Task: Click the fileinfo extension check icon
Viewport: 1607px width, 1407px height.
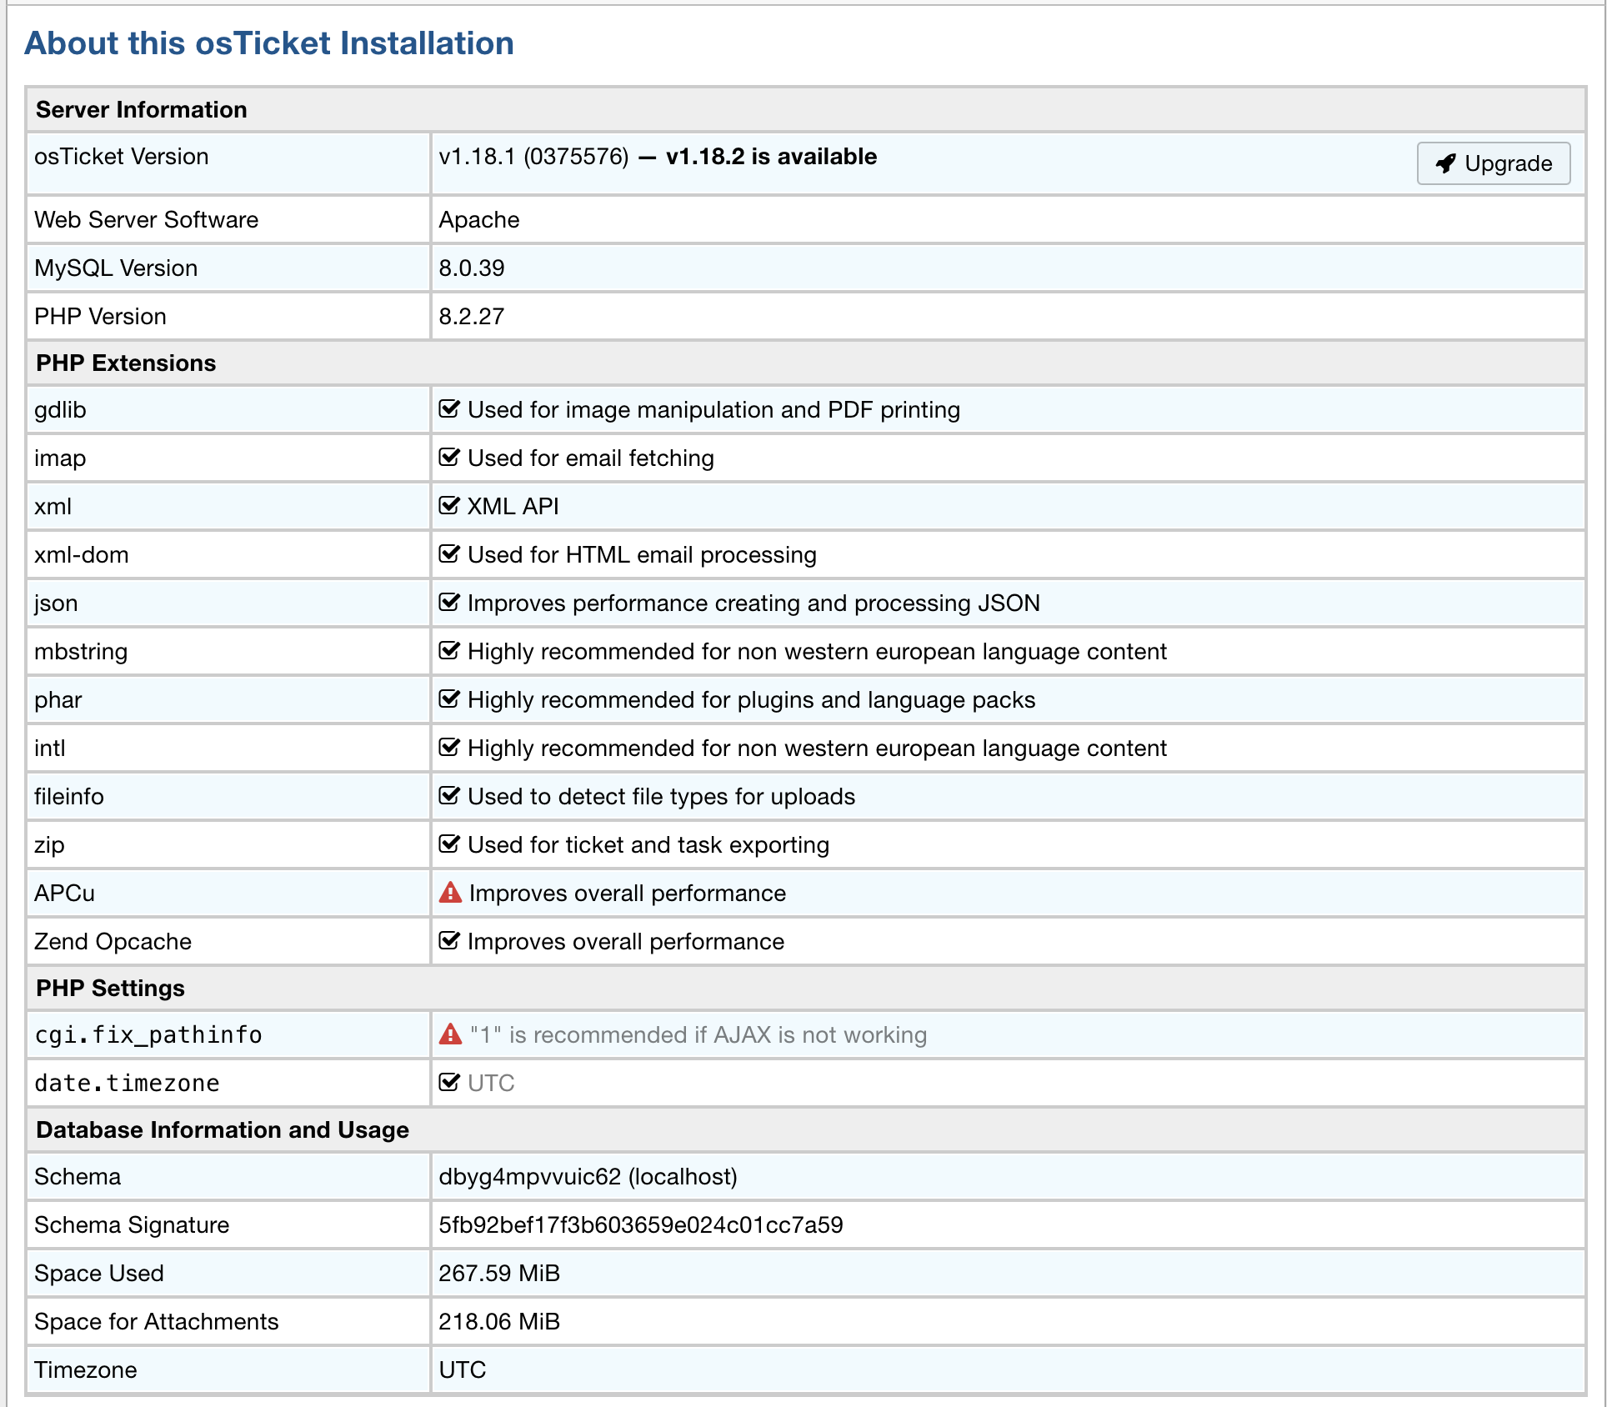Action: 449,796
